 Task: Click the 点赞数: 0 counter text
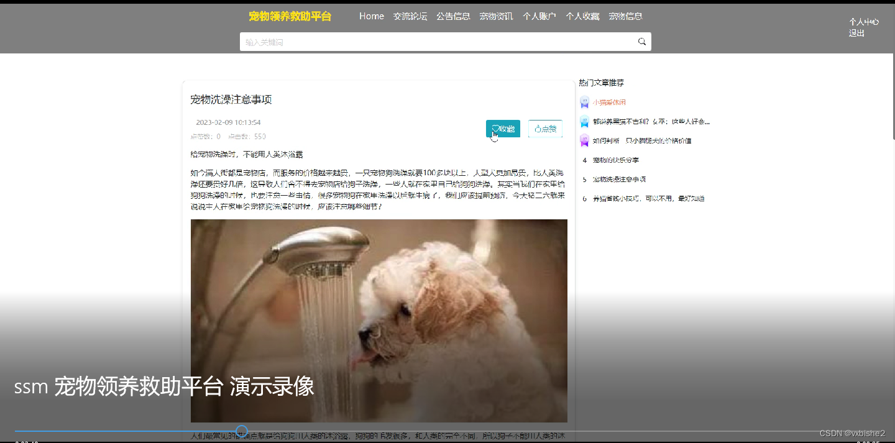[x=206, y=136]
